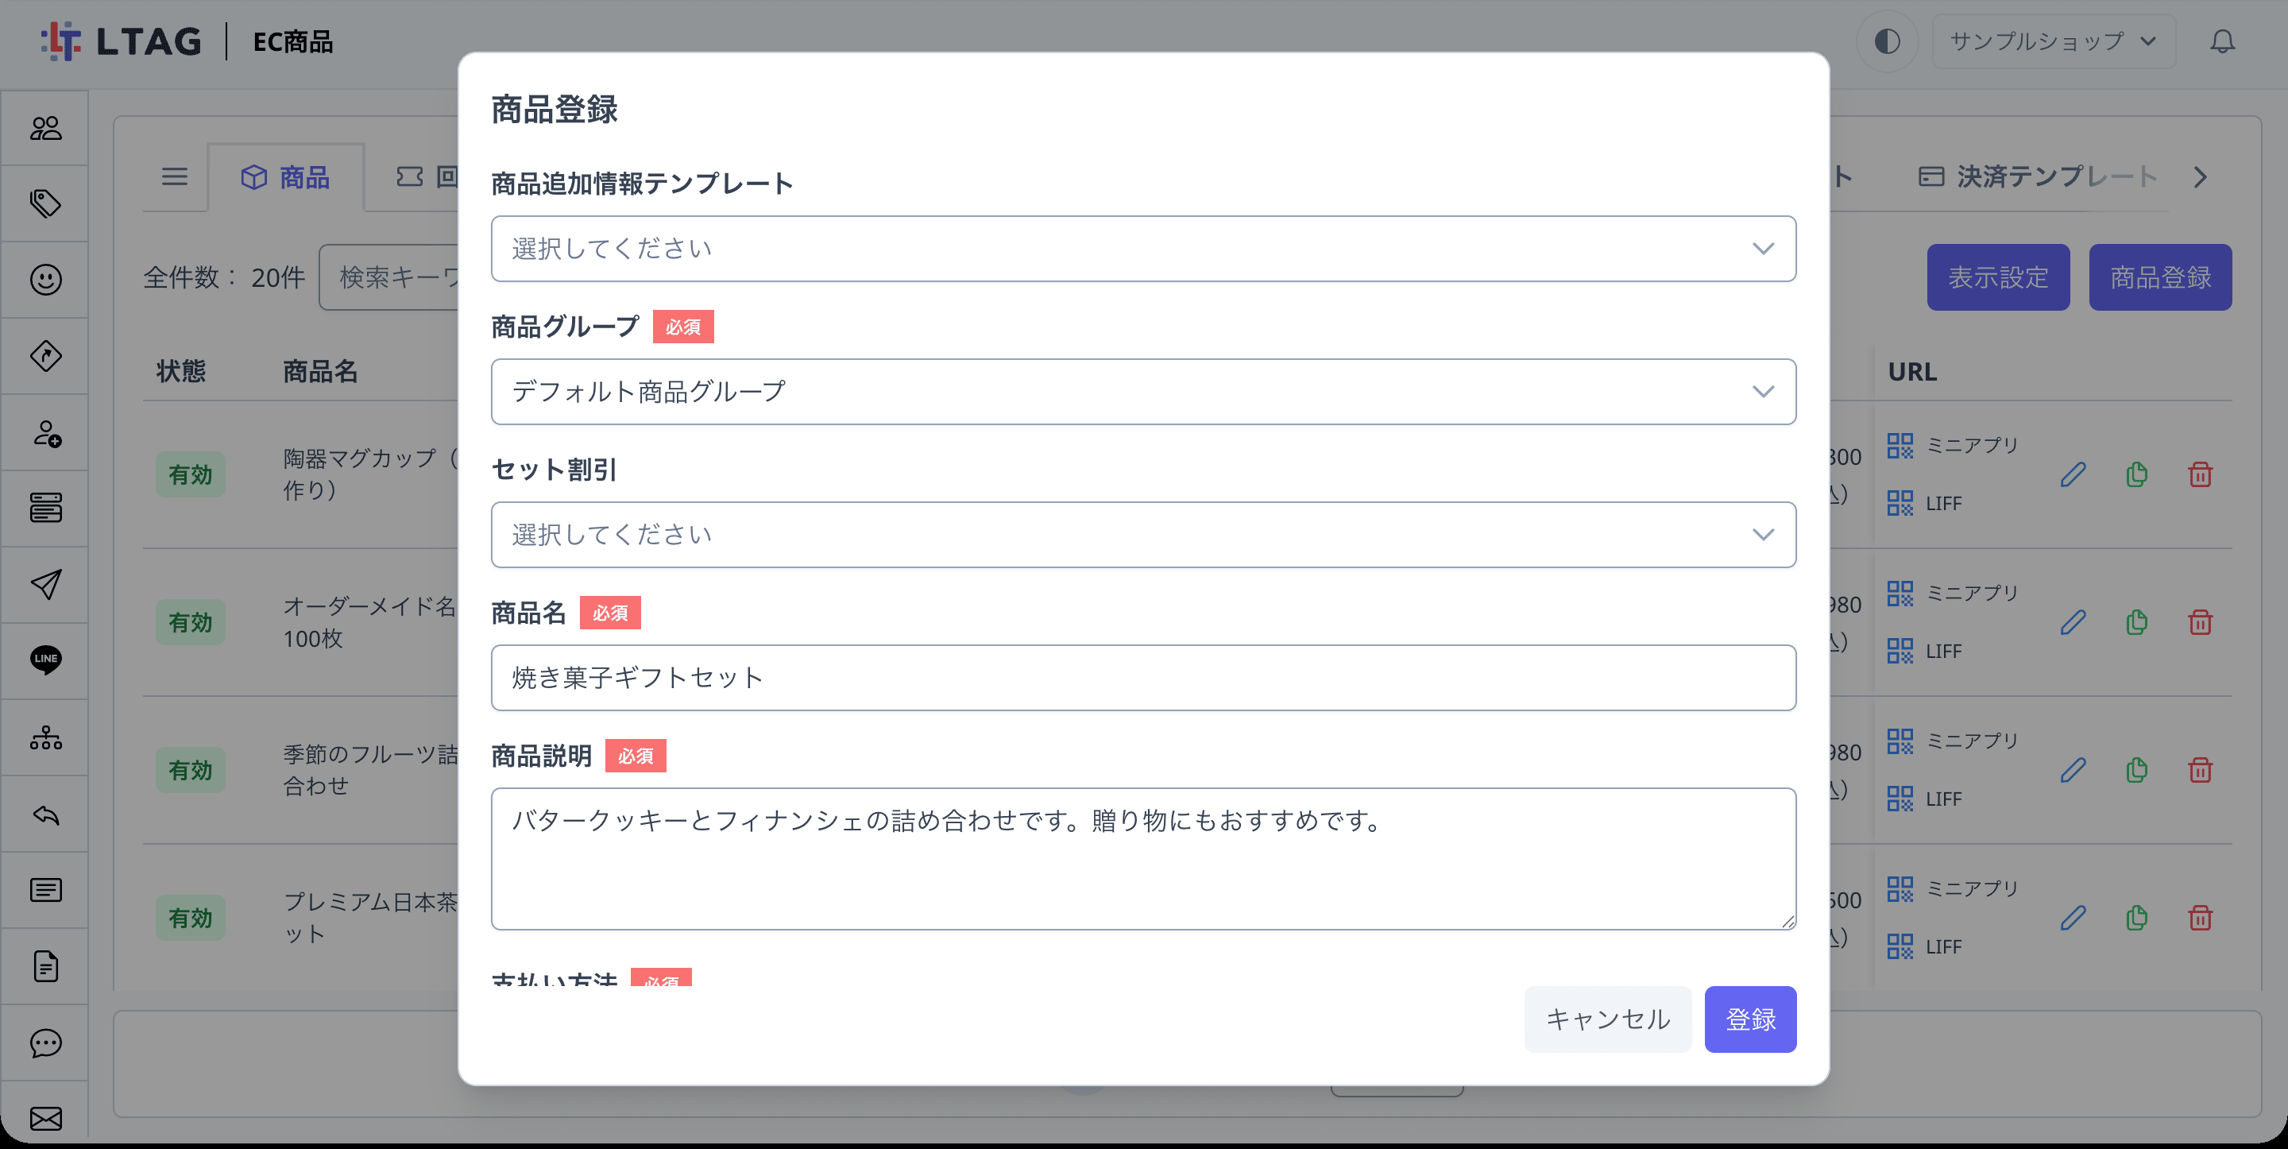Open the 商品追加情報テンプレート dropdown
The width and height of the screenshot is (2288, 1149).
pos(1143,249)
